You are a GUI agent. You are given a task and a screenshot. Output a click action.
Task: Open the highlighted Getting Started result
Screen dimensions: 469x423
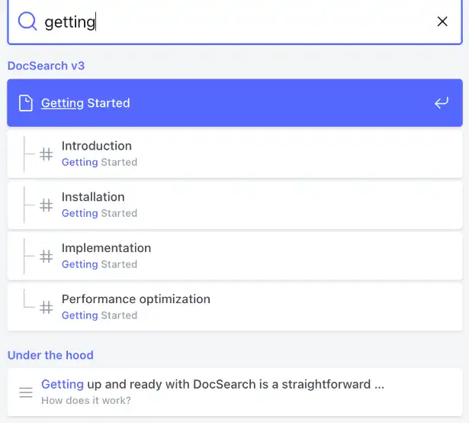pyautogui.click(x=235, y=103)
